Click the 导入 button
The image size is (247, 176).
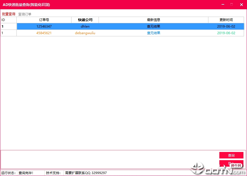(x=231, y=163)
